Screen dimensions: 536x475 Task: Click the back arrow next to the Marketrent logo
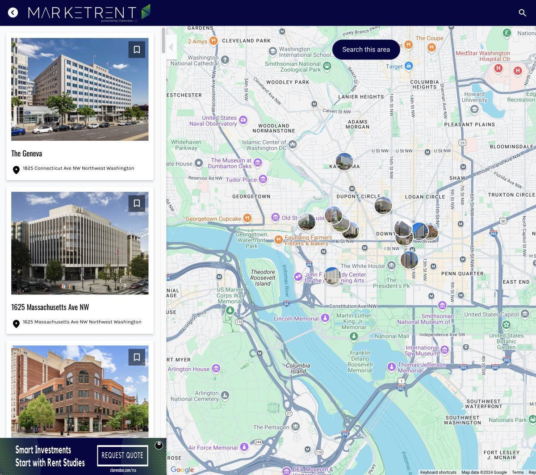coord(13,12)
